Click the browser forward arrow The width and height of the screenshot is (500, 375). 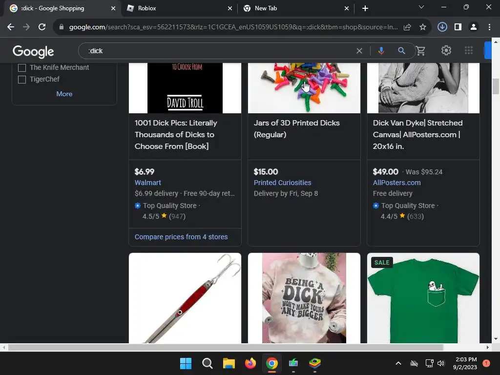point(26,27)
